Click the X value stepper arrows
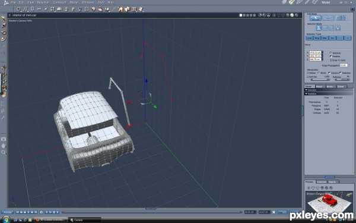The image size is (356, 223). pyautogui.click(x=322, y=52)
